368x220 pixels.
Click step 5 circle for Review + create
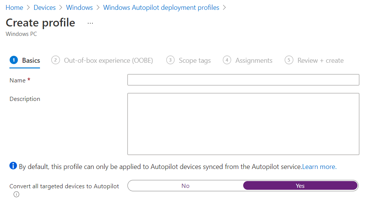tap(289, 60)
